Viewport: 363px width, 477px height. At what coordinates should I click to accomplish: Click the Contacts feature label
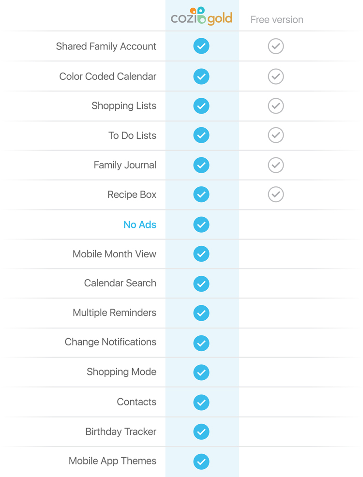click(x=136, y=402)
